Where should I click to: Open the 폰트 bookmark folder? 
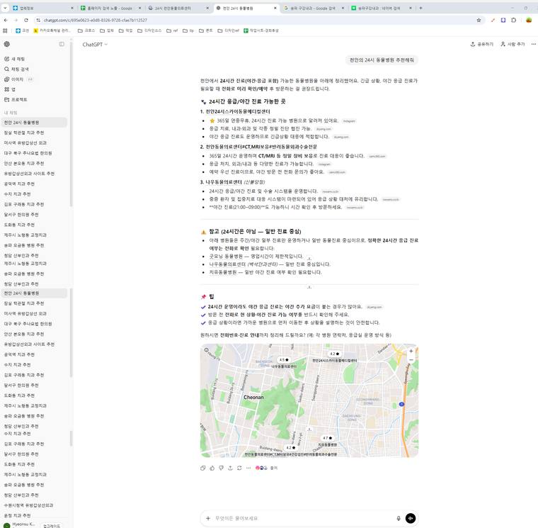click(x=206, y=30)
